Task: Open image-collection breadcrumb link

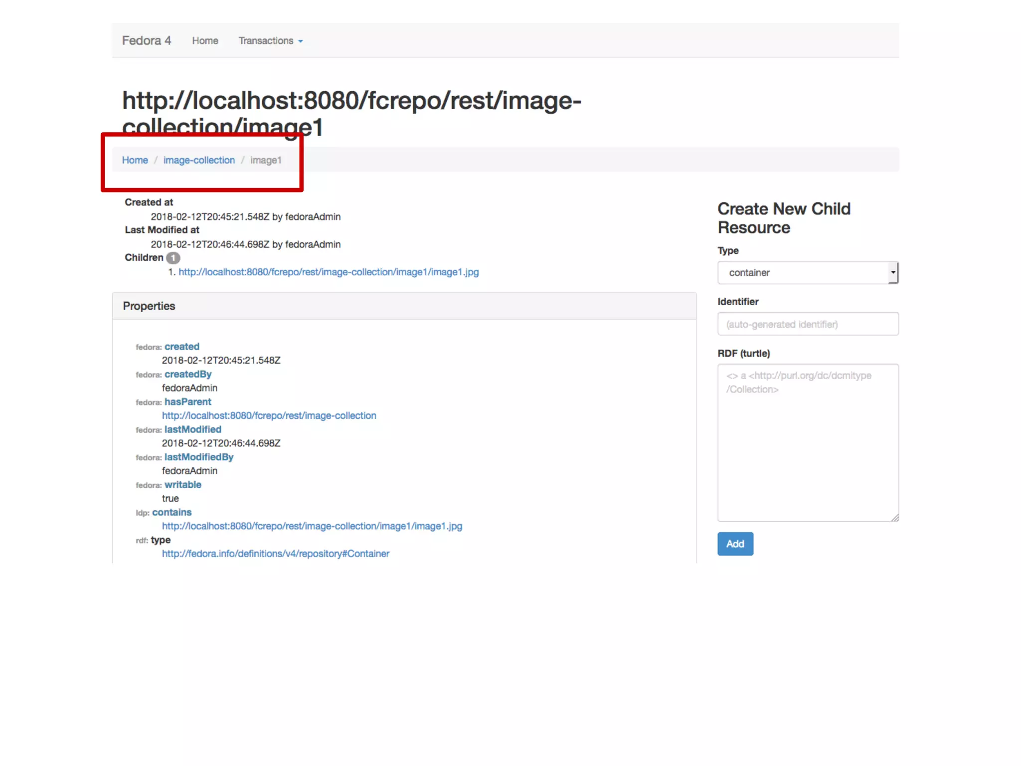Action: click(x=199, y=160)
